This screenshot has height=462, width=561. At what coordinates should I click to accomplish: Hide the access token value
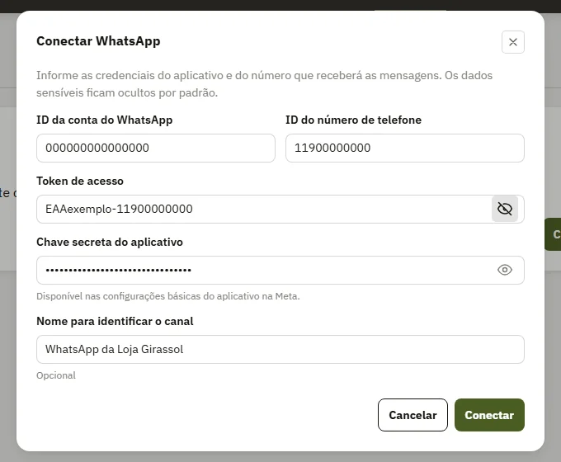point(504,209)
